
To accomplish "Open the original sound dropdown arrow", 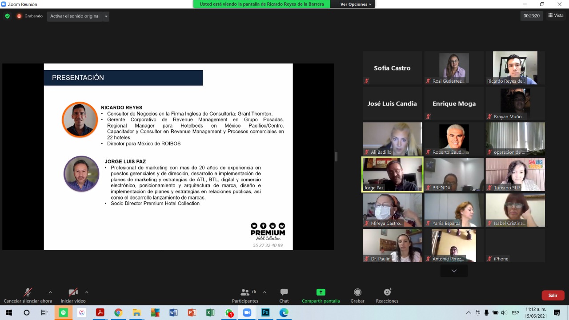I will point(106,16).
